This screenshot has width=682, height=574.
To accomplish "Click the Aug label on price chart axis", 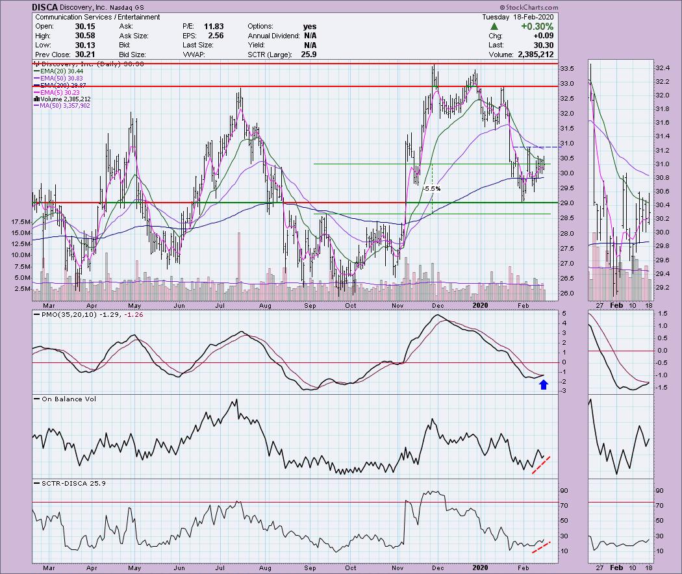I will 265,305.
